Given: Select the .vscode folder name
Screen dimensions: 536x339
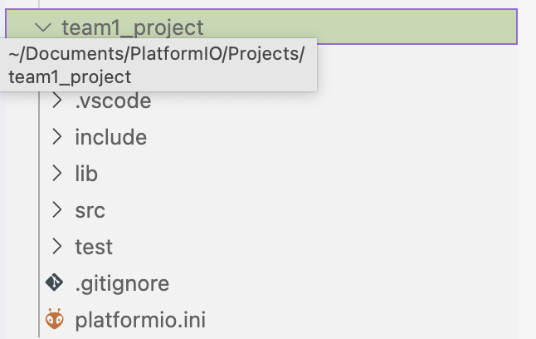Looking at the screenshot, I should tap(113, 101).
